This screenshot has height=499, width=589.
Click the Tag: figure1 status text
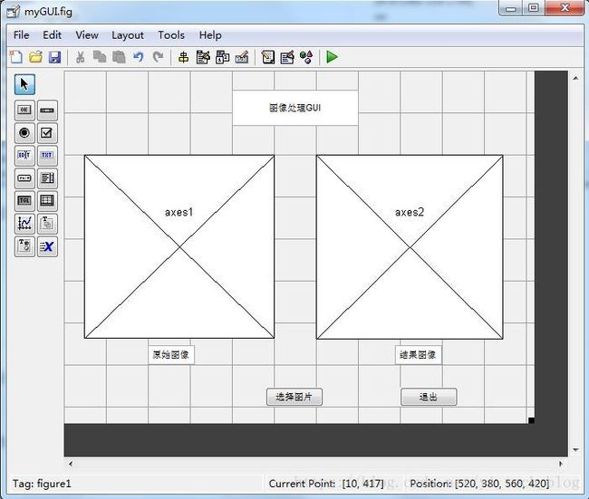coord(42,484)
